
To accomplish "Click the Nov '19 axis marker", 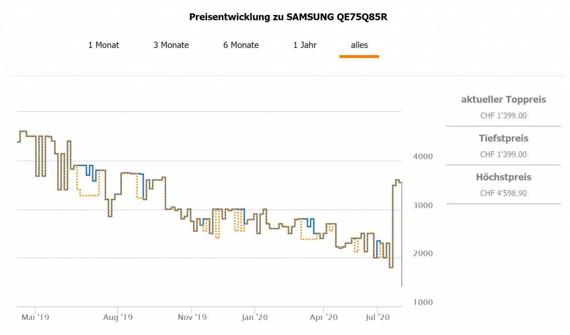I will [192, 318].
